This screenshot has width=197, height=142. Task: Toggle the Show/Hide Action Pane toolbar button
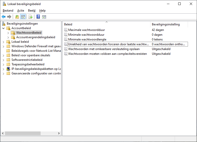pos(44,17)
